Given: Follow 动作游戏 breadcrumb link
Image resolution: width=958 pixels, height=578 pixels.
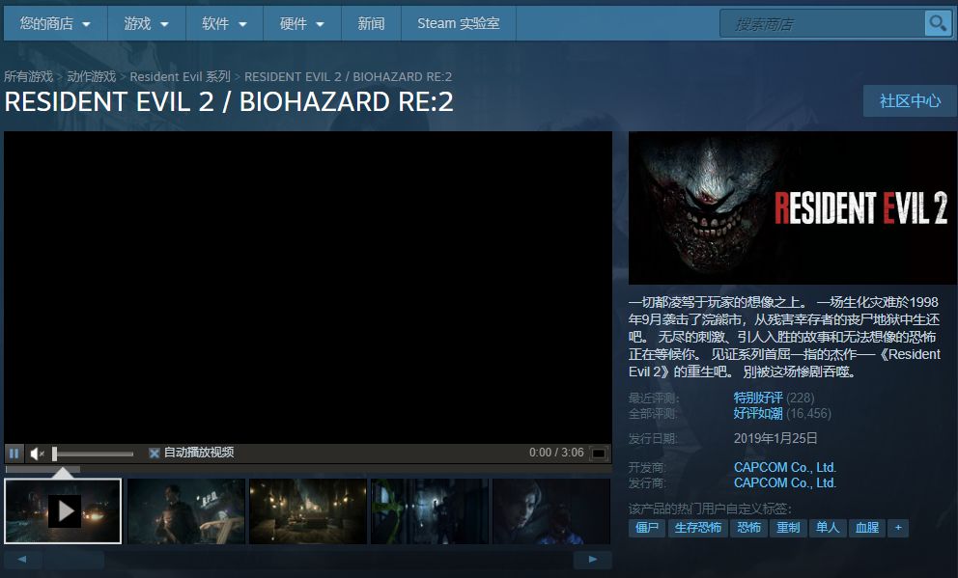Looking at the screenshot, I should (91, 76).
